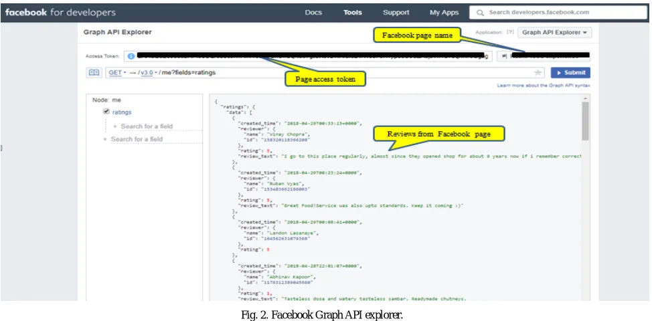This screenshot has width=652, height=321.
Task: Click the search magnifier icon in header
Action: click(x=480, y=13)
